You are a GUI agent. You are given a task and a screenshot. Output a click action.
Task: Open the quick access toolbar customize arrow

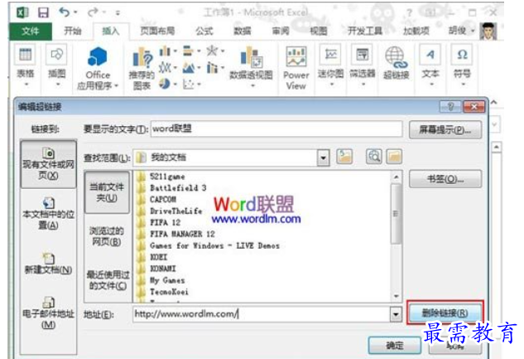(x=118, y=12)
